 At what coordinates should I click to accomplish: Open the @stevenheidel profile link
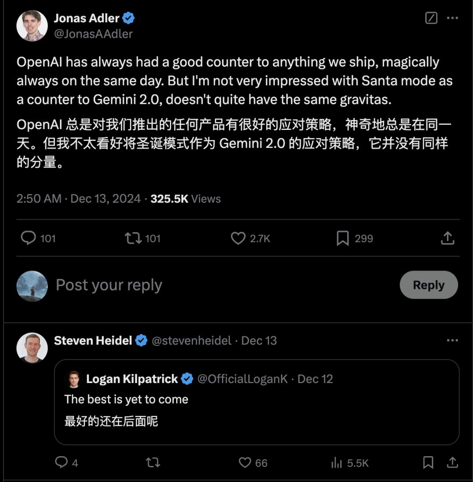(191, 341)
